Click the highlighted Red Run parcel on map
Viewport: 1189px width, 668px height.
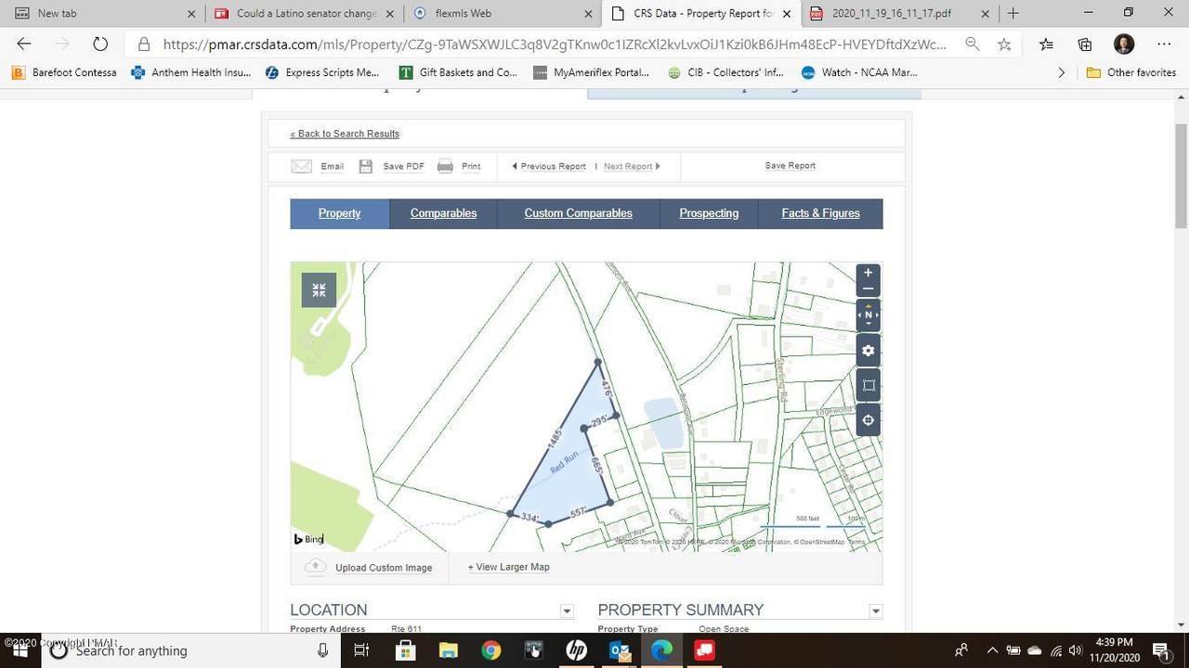567,464
